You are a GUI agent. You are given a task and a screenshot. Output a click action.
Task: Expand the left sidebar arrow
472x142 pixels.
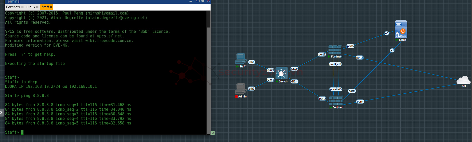[2, 112]
